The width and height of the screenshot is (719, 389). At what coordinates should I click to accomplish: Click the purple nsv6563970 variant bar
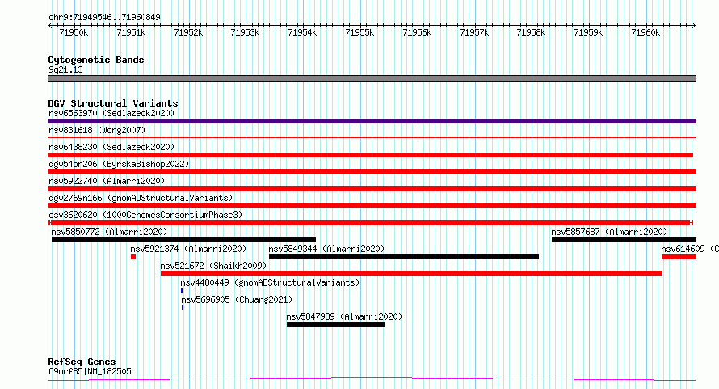coord(372,121)
